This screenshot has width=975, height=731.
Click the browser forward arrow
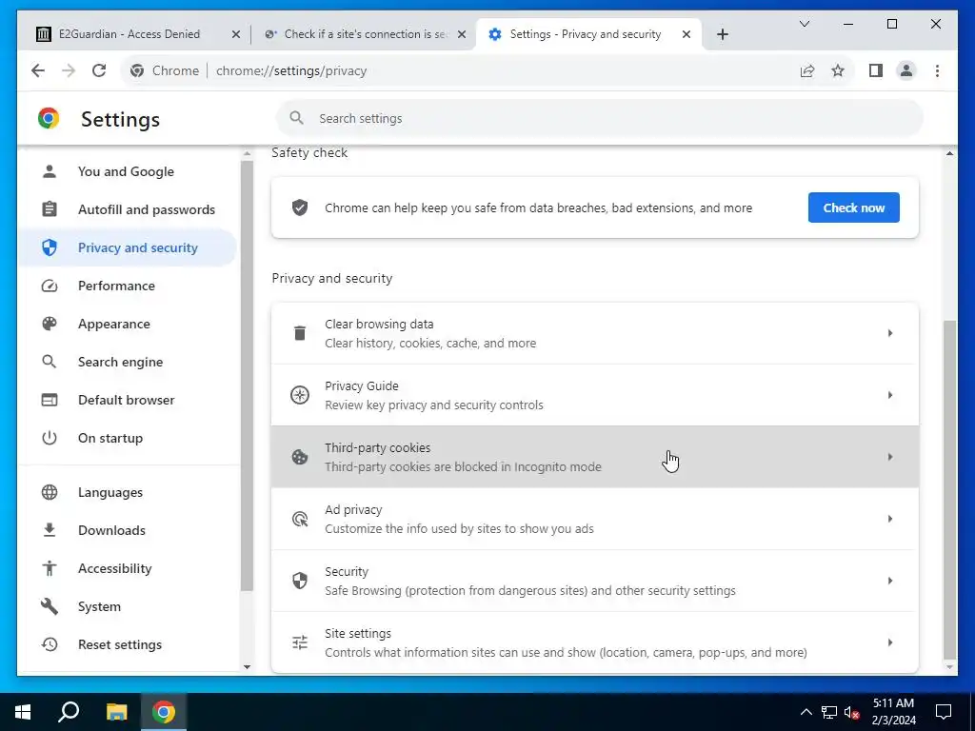[x=69, y=70]
